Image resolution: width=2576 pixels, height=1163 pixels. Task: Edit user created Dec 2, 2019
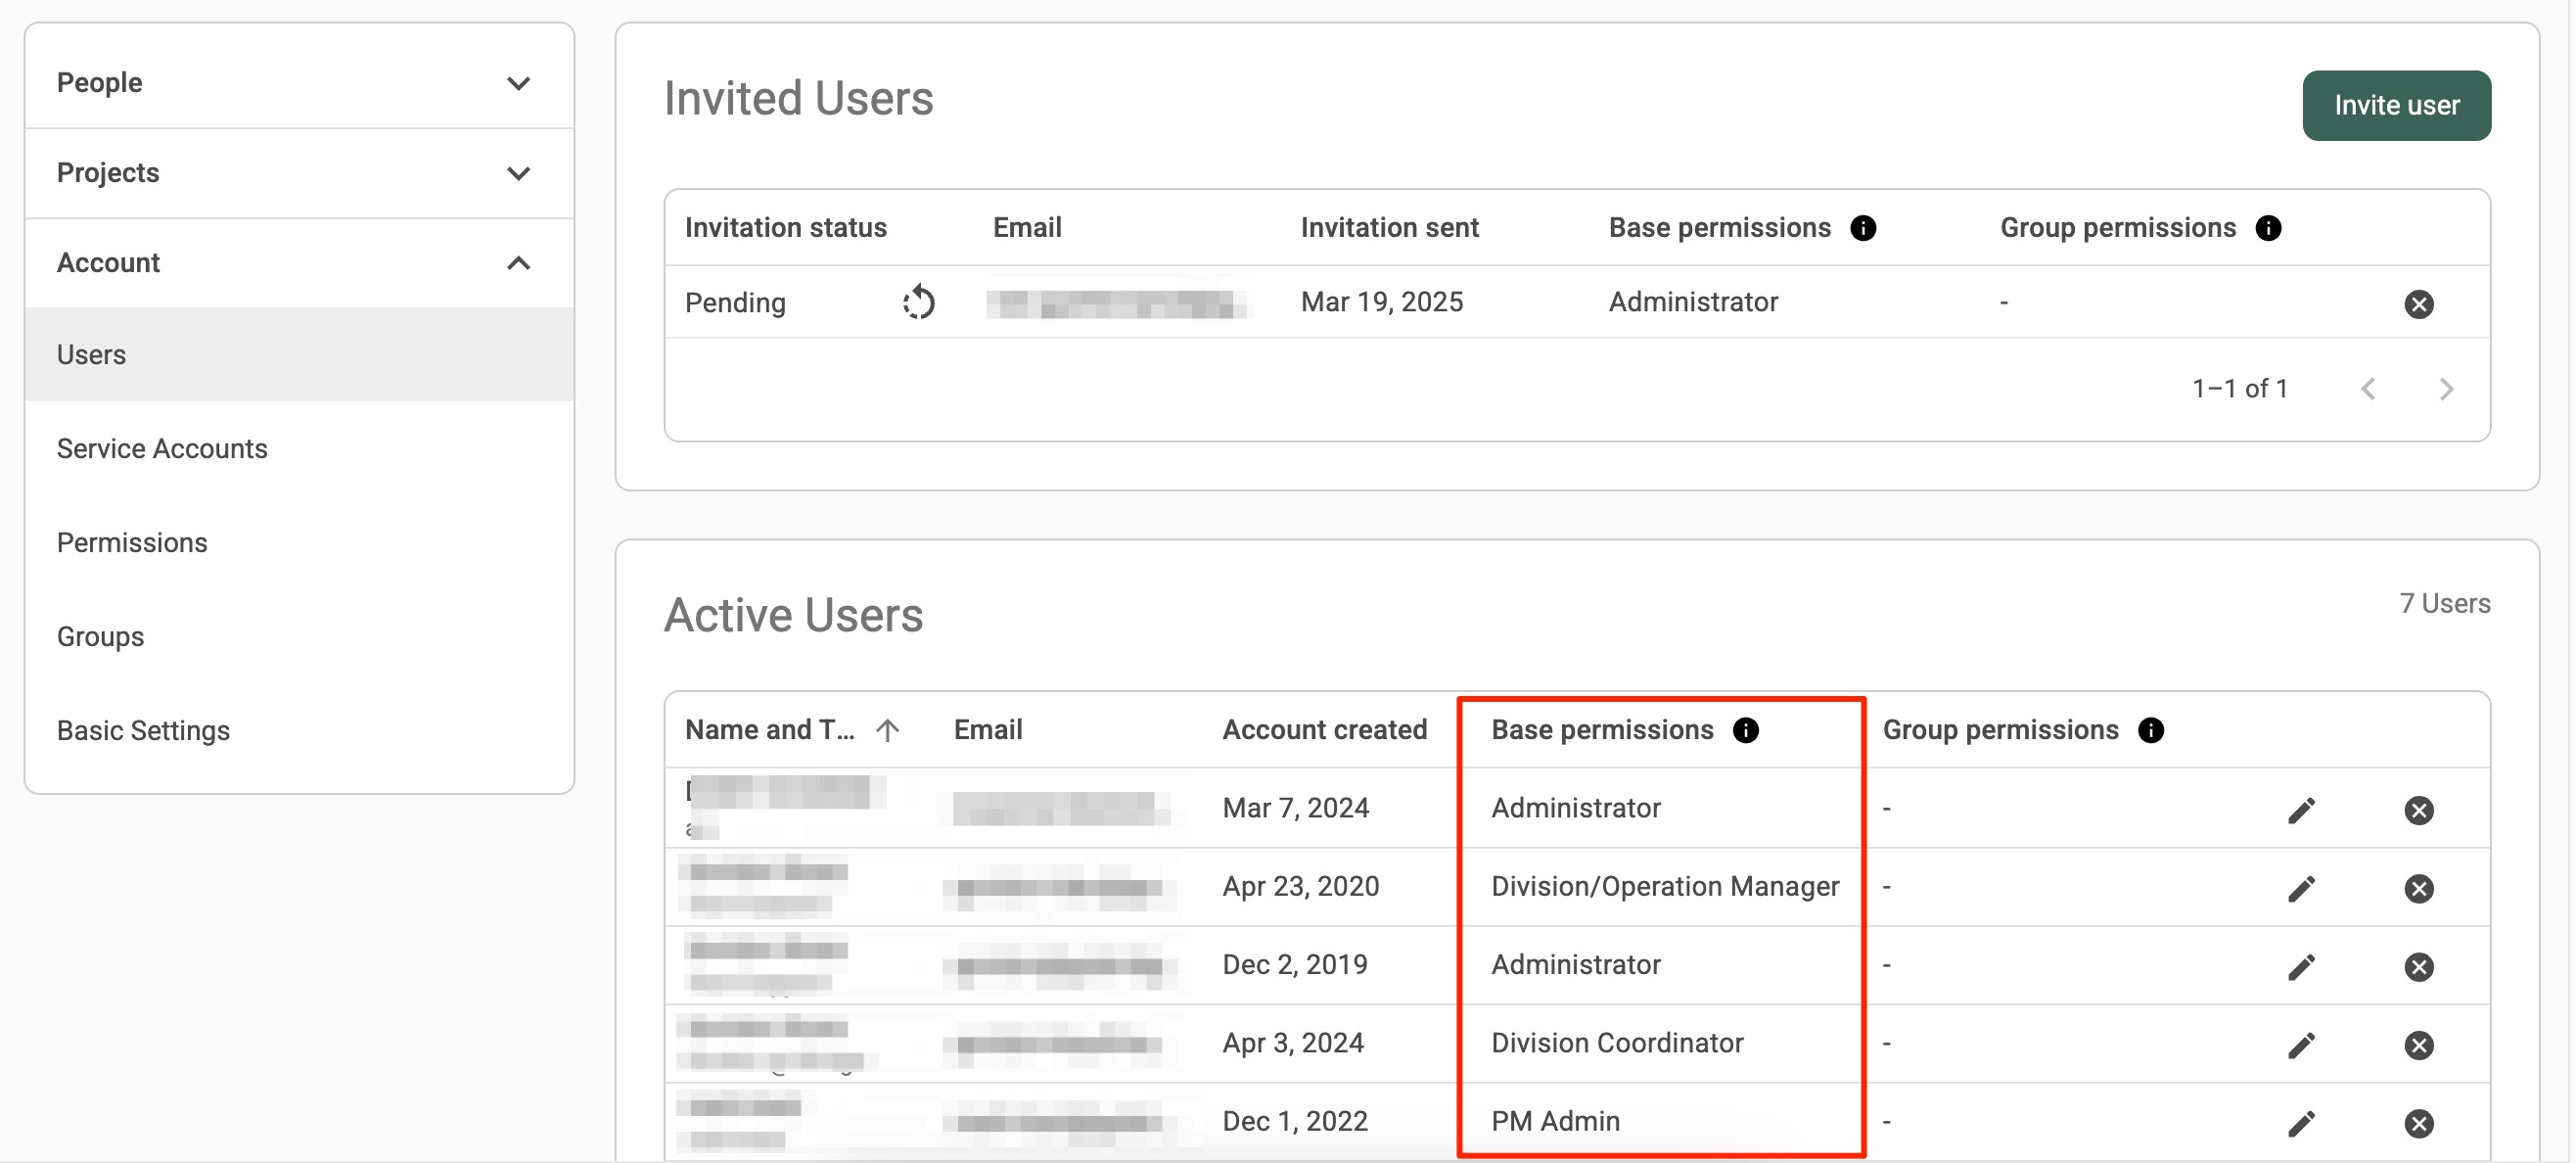pos(2301,966)
